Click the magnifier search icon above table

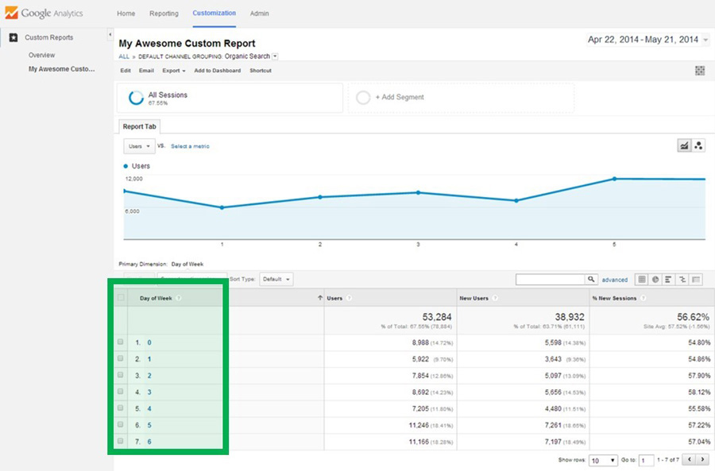coord(591,280)
